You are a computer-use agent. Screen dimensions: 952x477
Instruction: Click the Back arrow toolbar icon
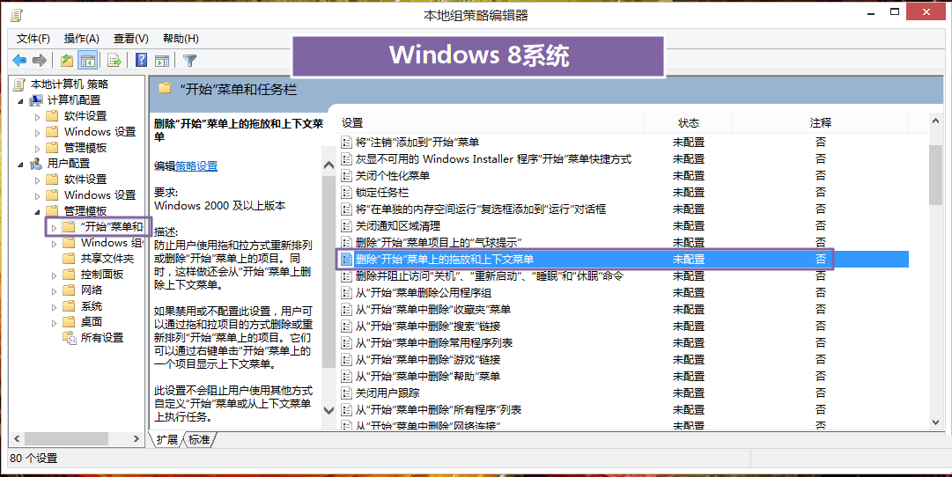point(19,60)
